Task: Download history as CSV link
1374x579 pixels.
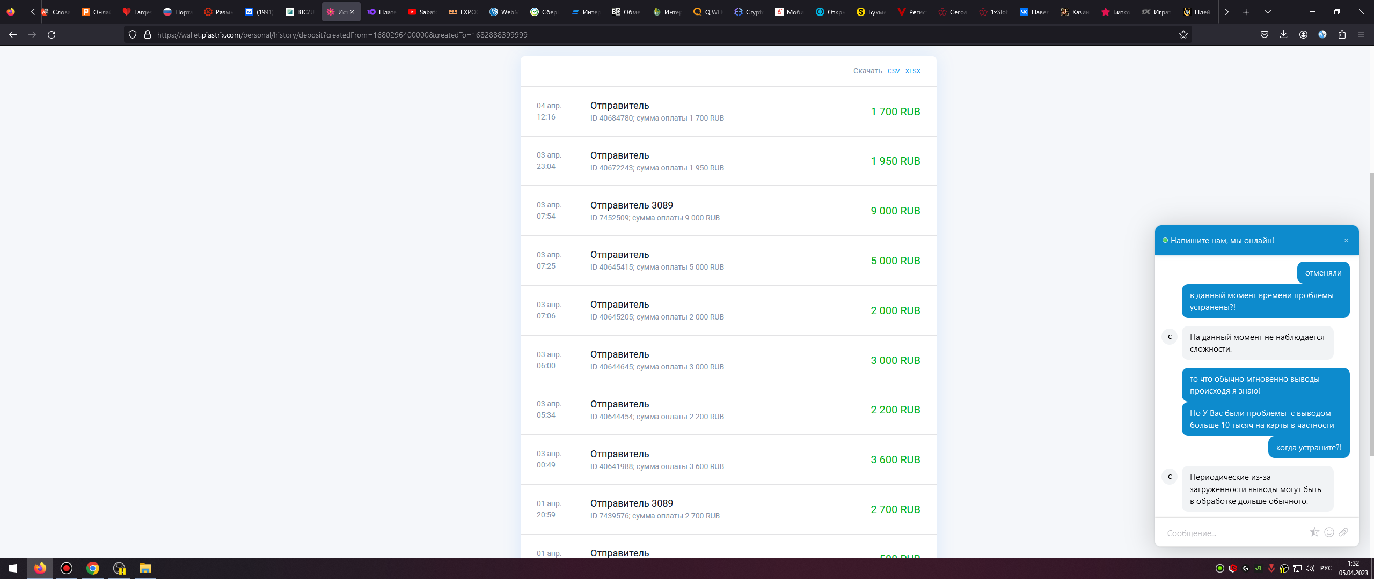Action: point(893,71)
